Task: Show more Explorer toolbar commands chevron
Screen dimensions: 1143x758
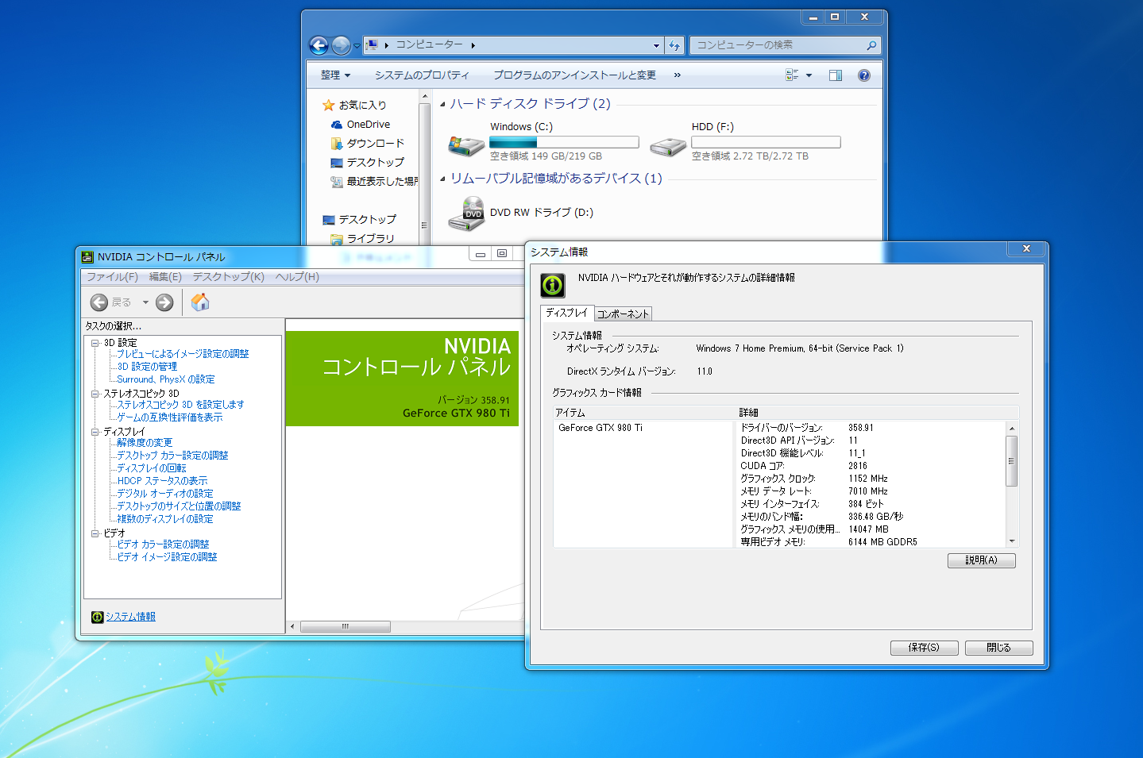Action: pyautogui.click(x=678, y=75)
